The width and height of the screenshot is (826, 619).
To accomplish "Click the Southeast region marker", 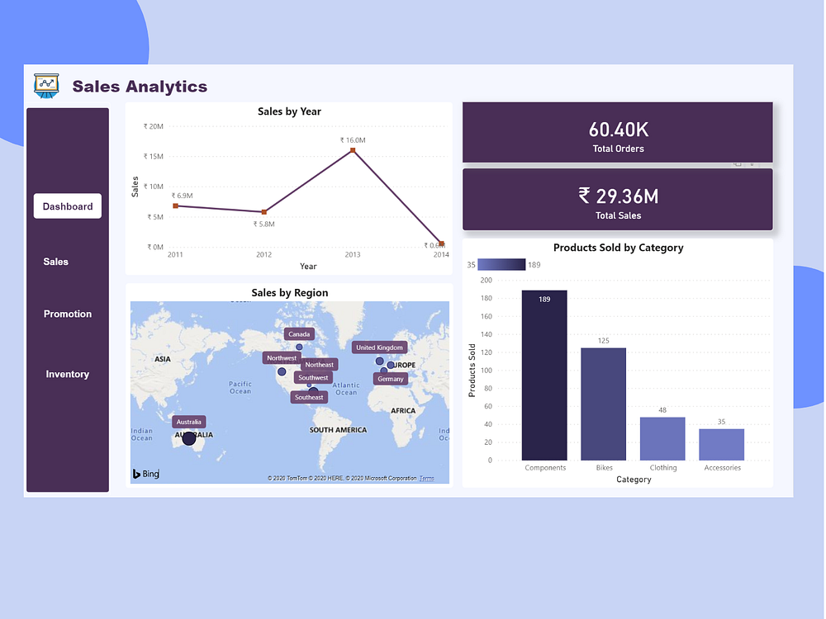I will (309, 396).
